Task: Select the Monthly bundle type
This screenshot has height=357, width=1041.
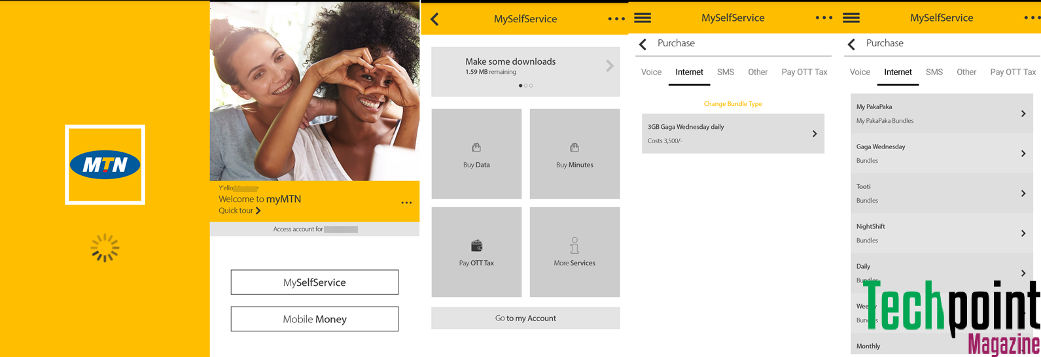Action: [942, 345]
